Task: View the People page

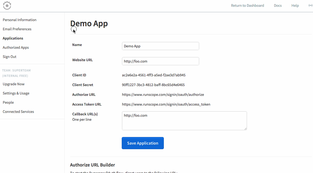Action: pyautogui.click(x=8, y=102)
